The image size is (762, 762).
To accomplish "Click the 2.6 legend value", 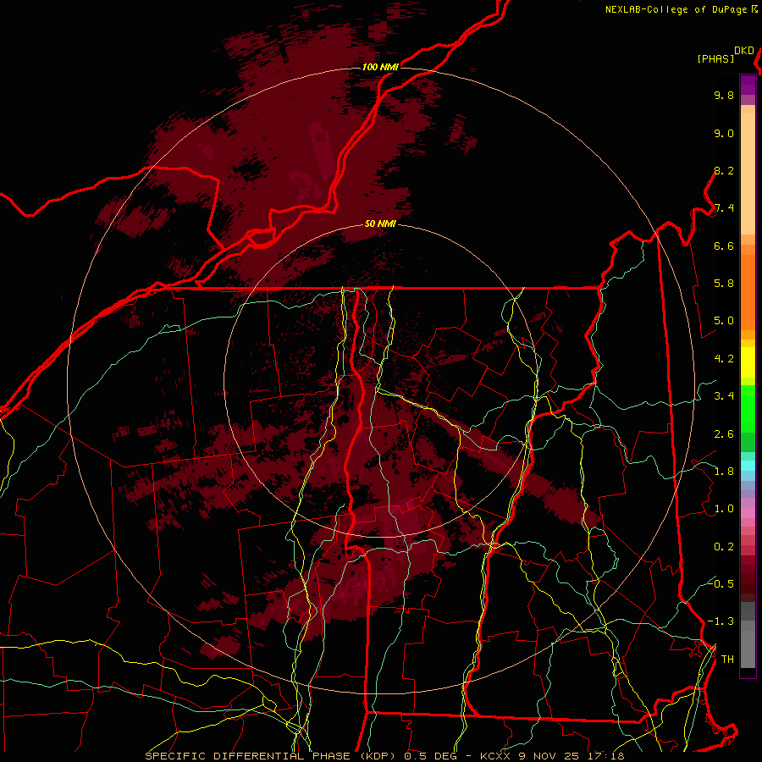I will (724, 434).
